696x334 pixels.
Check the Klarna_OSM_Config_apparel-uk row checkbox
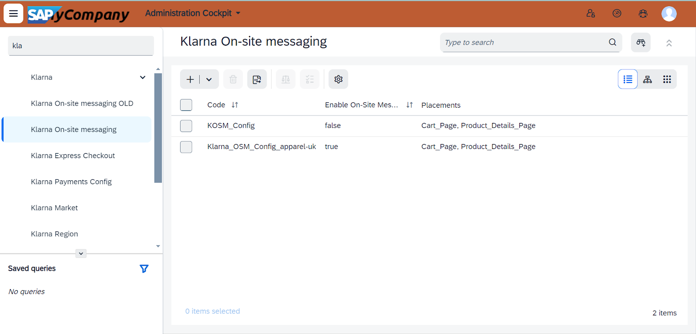[x=186, y=147]
